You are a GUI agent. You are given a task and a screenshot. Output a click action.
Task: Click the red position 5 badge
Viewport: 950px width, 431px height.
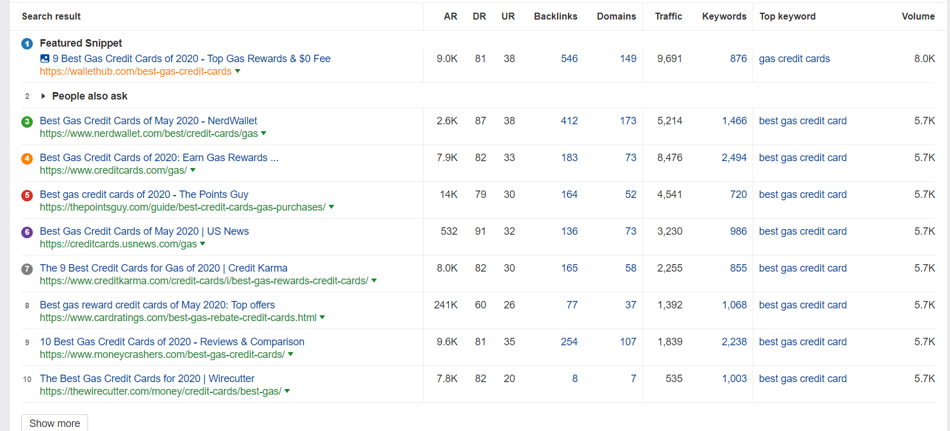27,195
